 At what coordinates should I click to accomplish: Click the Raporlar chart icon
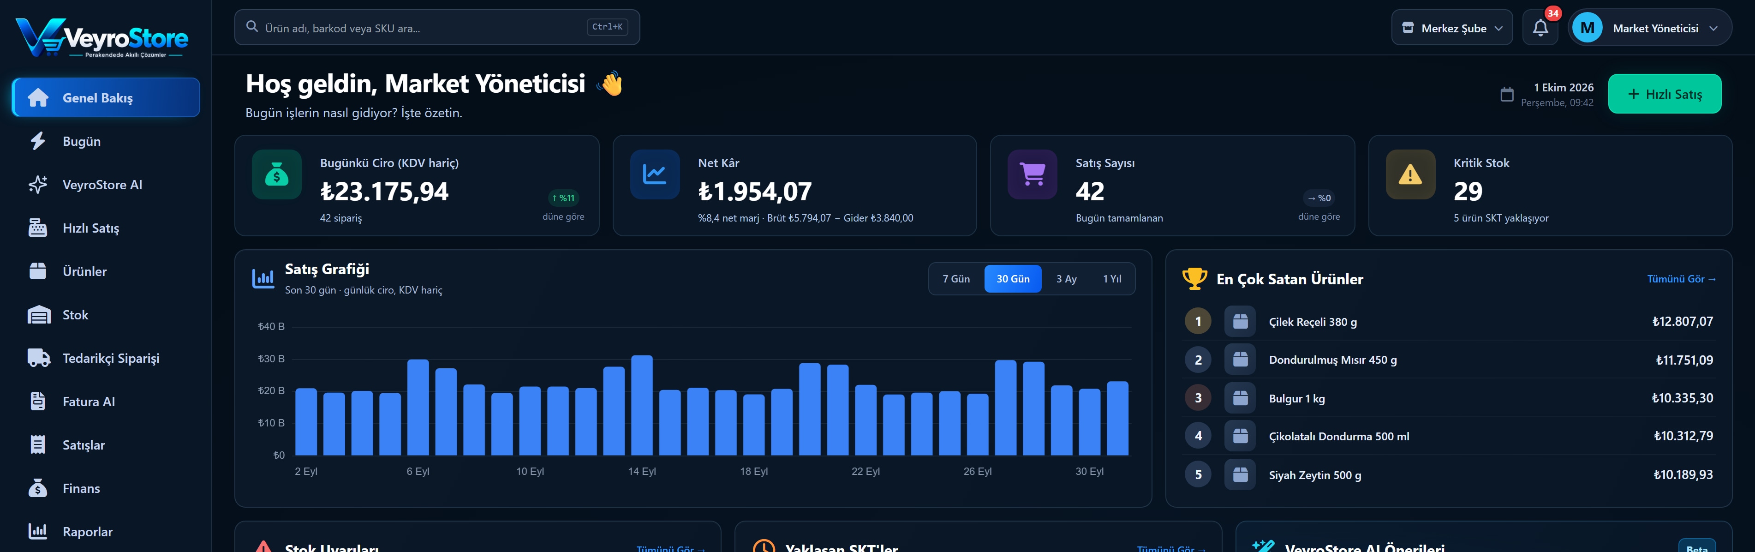tap(38, 531)
